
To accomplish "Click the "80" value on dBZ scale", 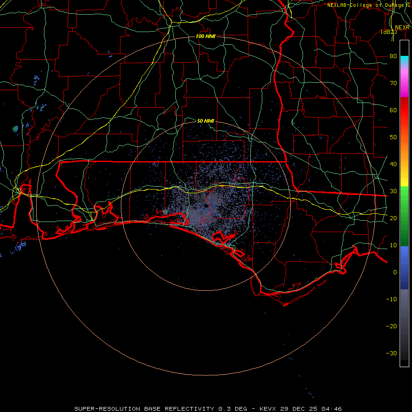I will (393, 56).
